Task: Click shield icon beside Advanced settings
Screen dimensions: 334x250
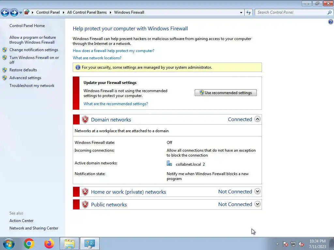Action: tap(5, 78)
